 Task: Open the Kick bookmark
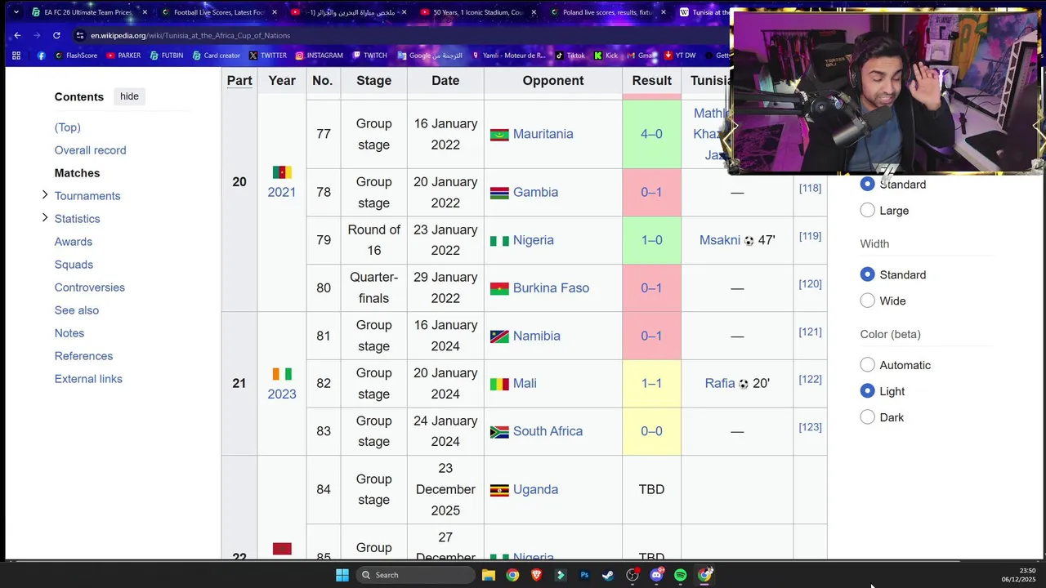tap(606, 56)
